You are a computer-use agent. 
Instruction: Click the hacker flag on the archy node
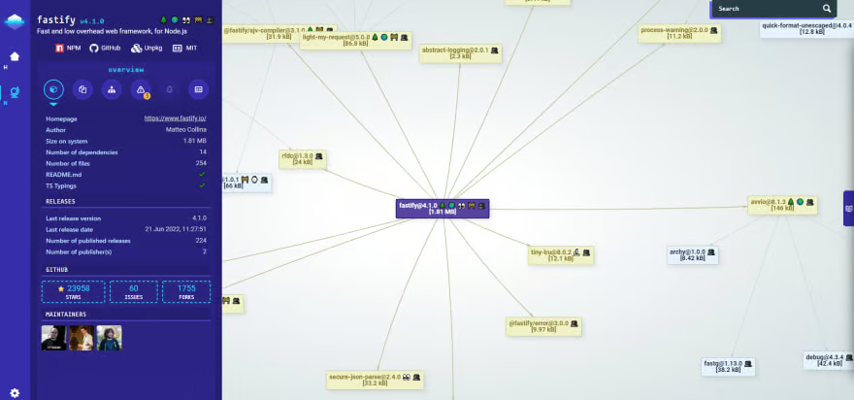click(x=710, y=251)
